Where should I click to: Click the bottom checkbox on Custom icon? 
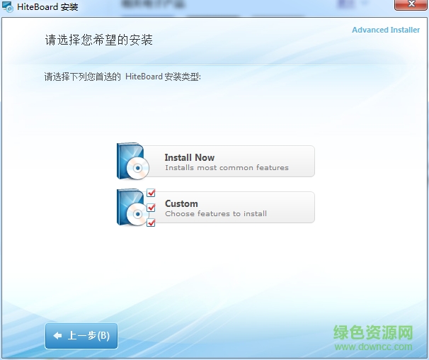pyautogui.click(x=151, y=223)
